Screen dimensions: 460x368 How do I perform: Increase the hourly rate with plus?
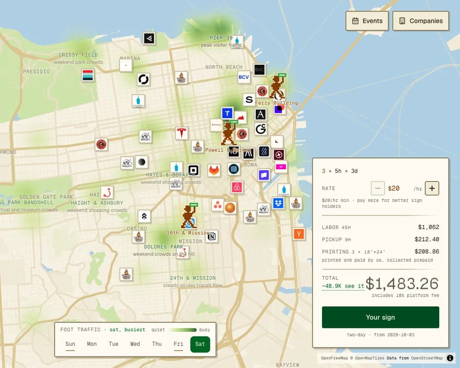pos(432,189)
